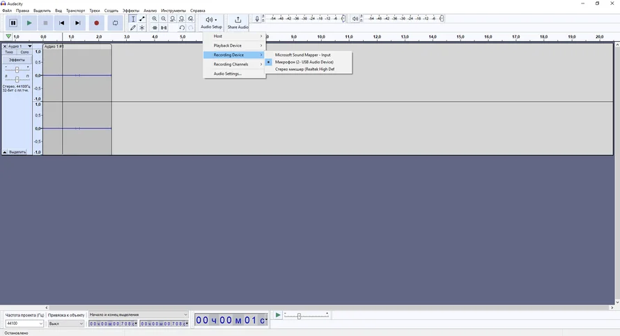The height and width of the screenshot is (336, 620).
Task: Expand the Привязка к объекту Выкл dropdown
Action: tap(65, 323)
